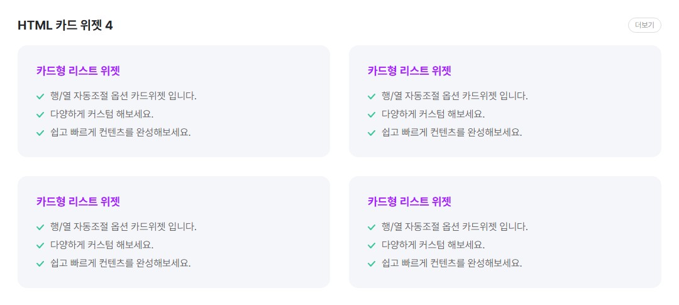The image size is (679, 305).
Task: Click checkmark icon beside 쉽고 빠르게 in top-left card
Action: pos(40,133)
